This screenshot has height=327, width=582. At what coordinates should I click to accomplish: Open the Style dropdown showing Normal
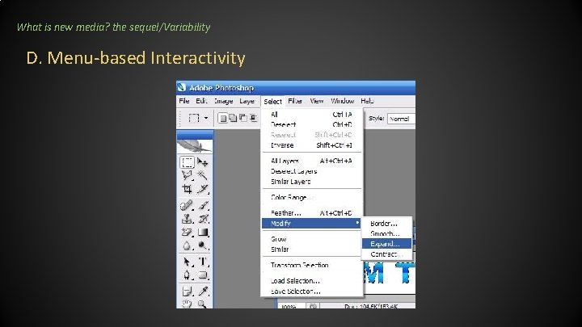click(401, 119)
